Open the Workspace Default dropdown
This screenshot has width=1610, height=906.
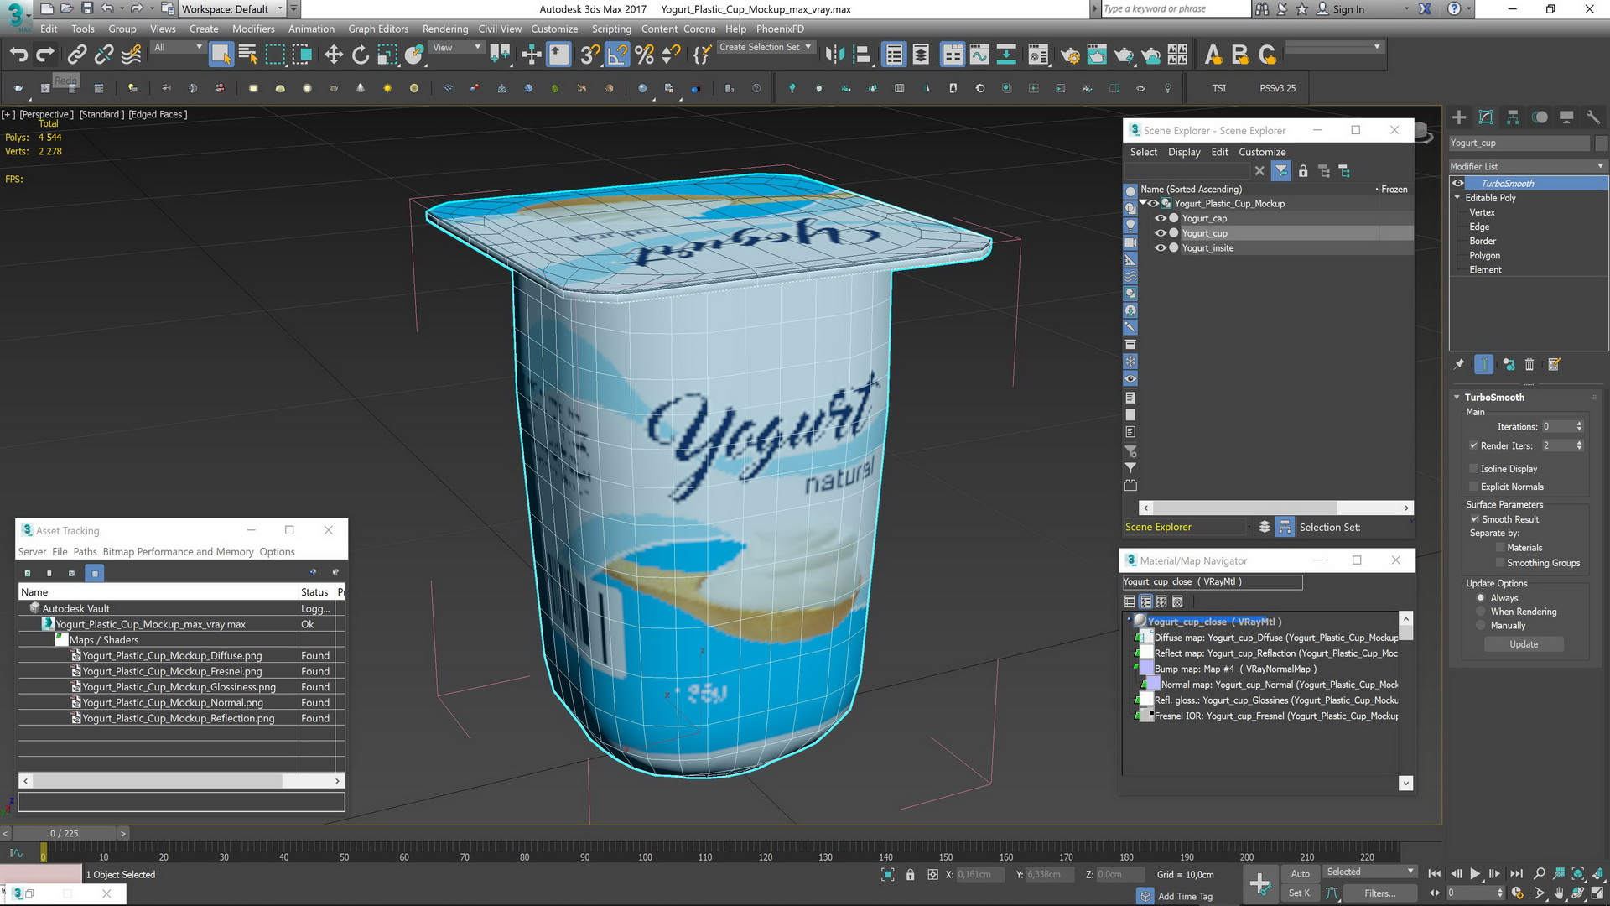pos(232,9)
